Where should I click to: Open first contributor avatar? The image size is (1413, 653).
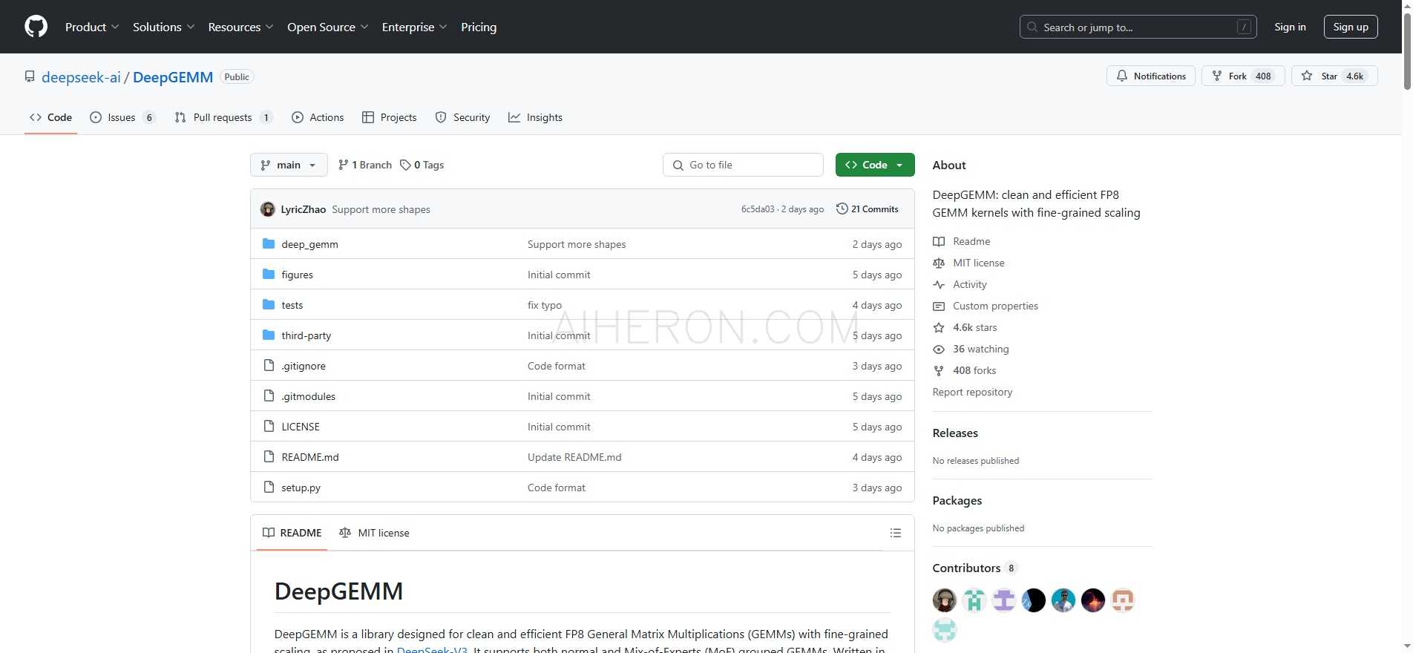pos(944,600)
